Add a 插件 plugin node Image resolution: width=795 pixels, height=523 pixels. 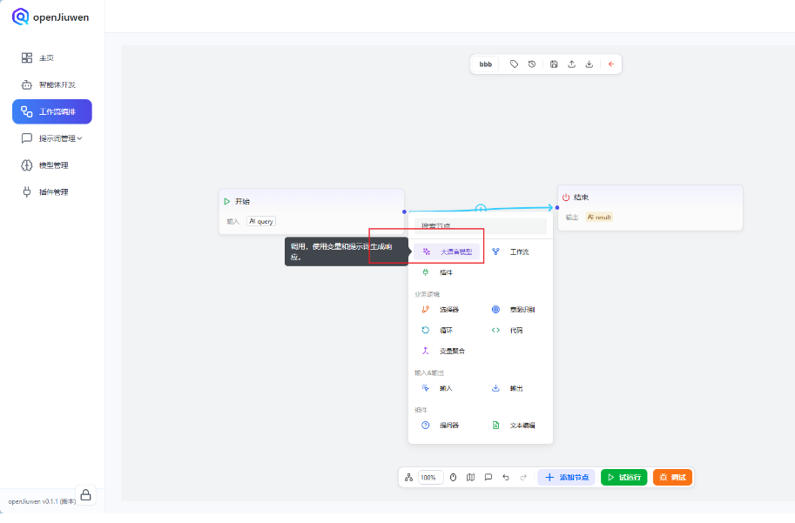click(439, 272)
